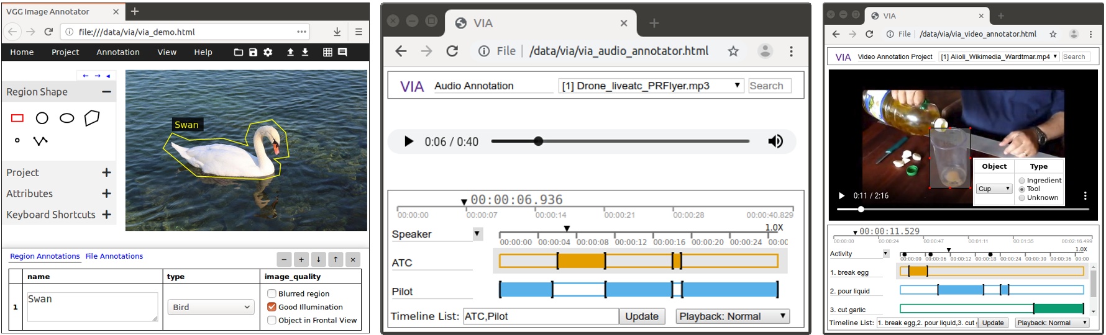This screenshot has height=335, width=1106.
Task: Select the polyline region shape tool
Action: click(40, 141)
